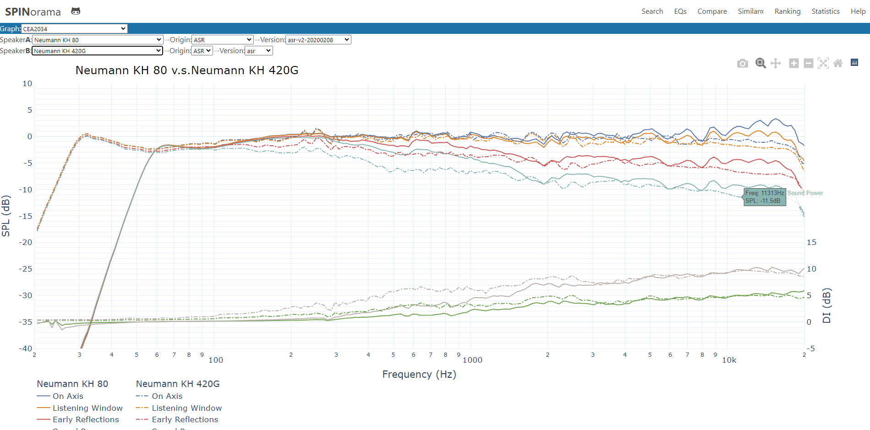
Task: Click the SPINorama site logo
Action: pos(33,12)
